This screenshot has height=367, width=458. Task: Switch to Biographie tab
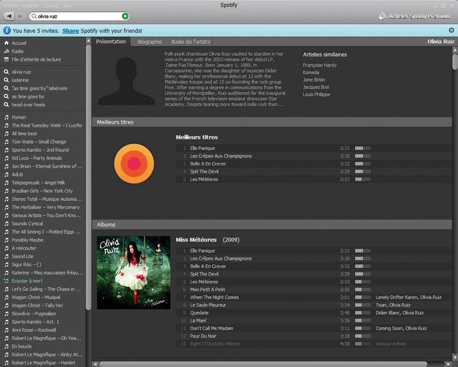(x=150, y=42)
